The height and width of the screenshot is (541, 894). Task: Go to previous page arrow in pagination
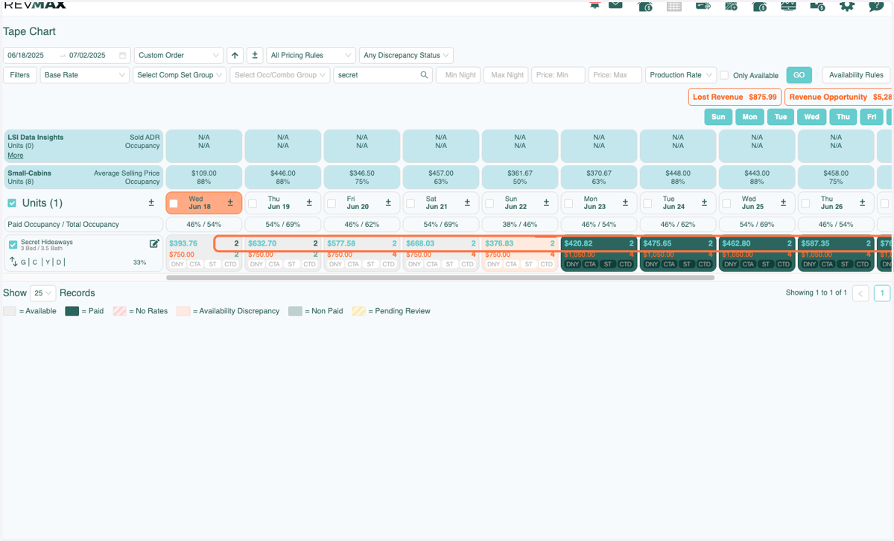click(860, 293)
